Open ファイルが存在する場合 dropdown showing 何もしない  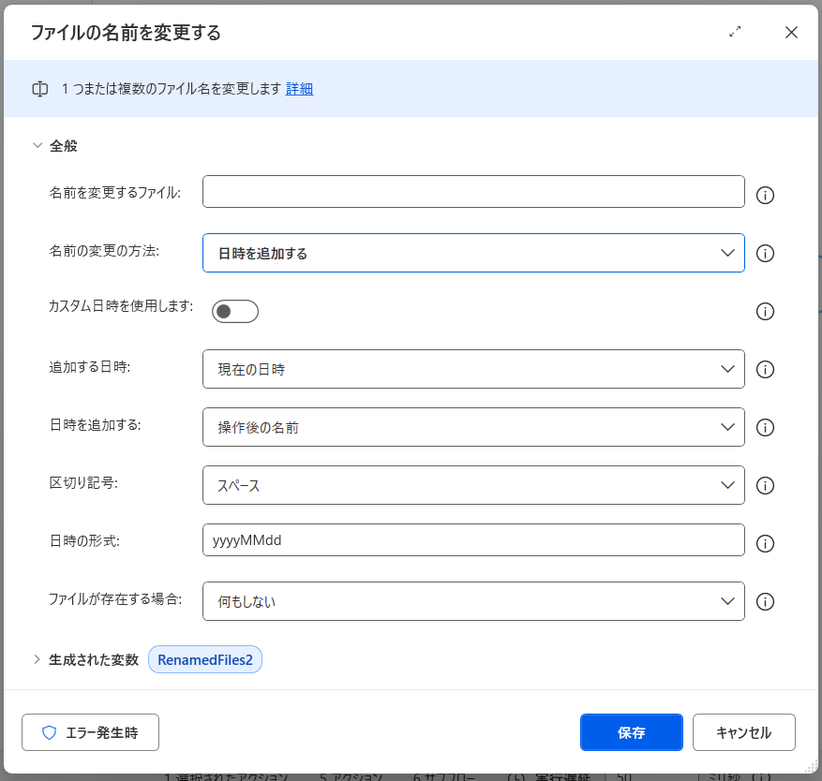tap(473, 601)
